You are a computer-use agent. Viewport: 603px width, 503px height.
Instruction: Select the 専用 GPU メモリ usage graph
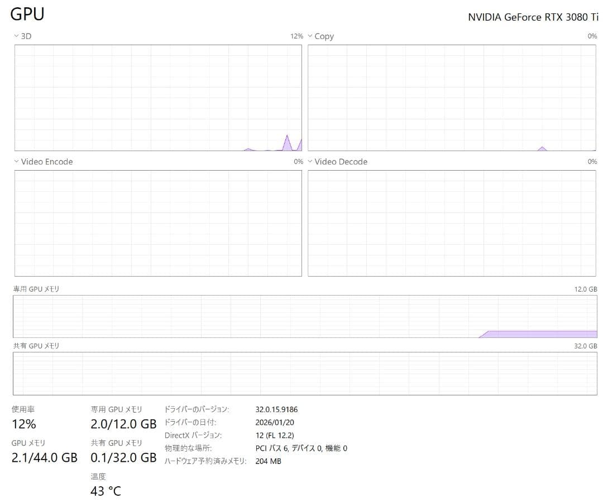click(x=304, y=316)
